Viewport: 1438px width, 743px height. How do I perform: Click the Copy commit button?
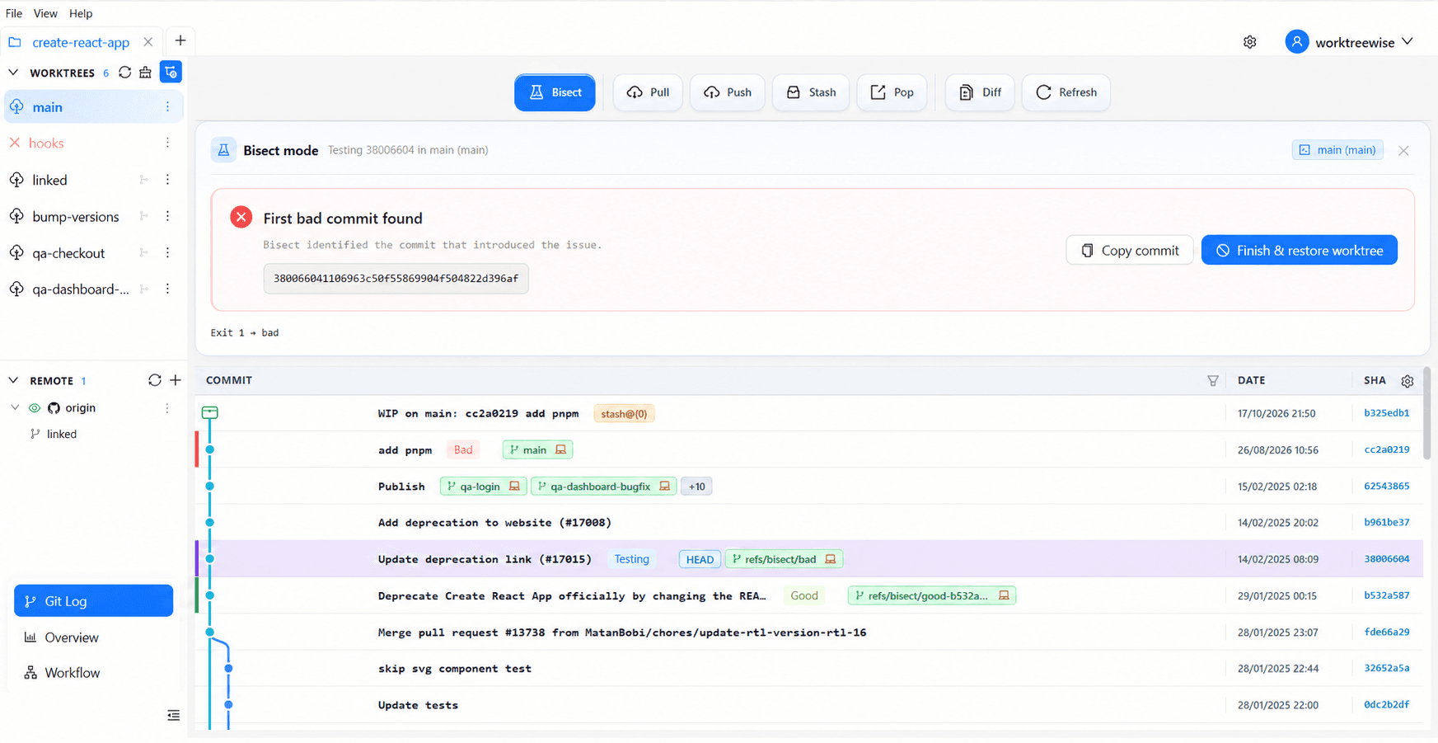pyautogui.click(x=1130, y=251)
